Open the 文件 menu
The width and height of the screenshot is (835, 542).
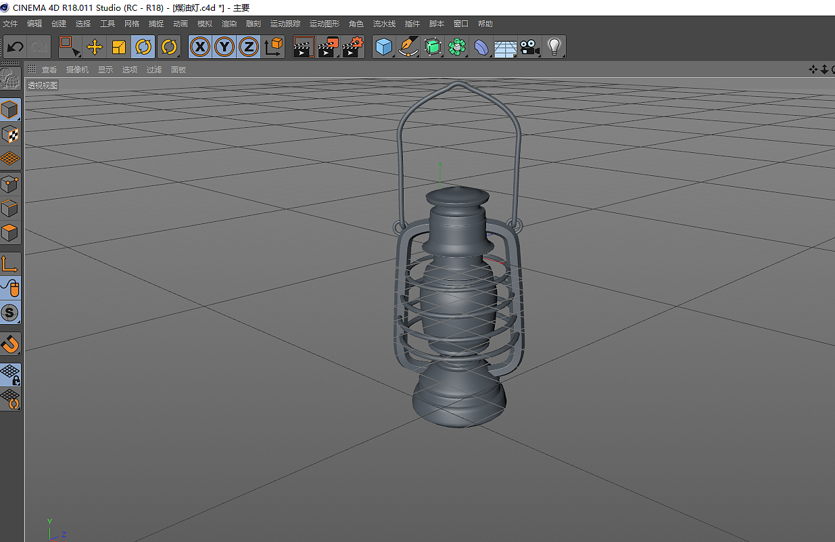[x=10, y=24]
